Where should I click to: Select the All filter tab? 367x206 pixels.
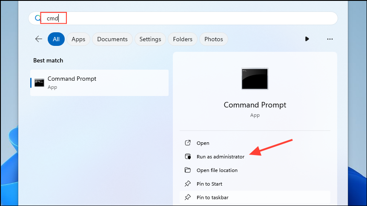click(56, 39)
